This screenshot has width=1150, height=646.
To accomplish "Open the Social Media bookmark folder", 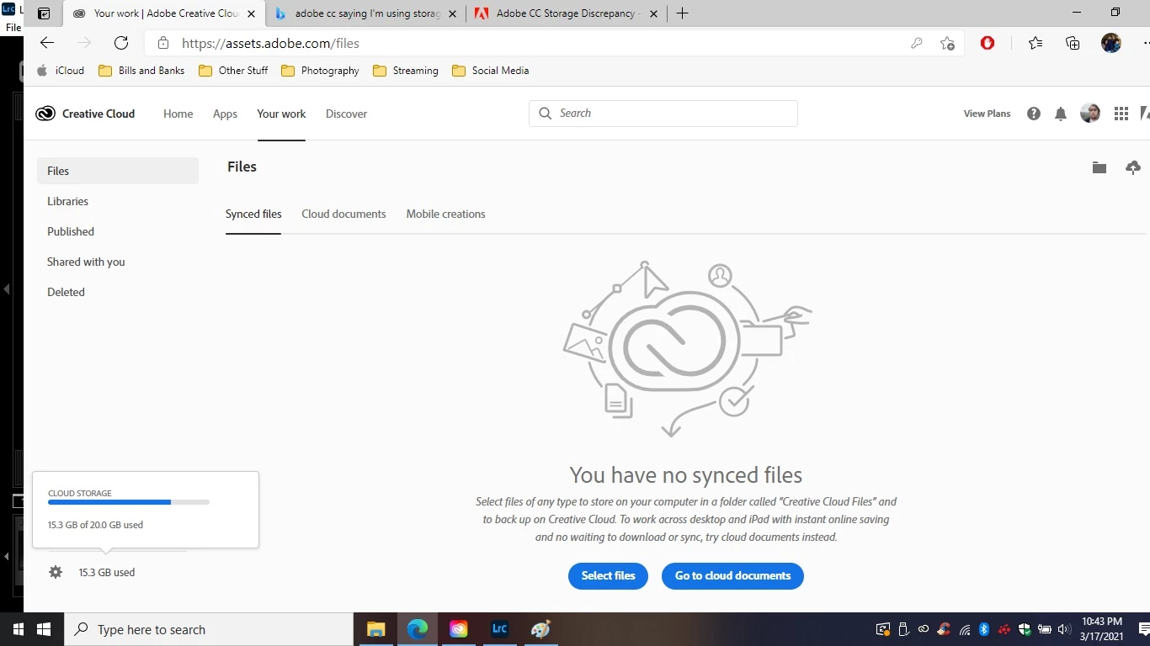I will (x=491, y=71).
